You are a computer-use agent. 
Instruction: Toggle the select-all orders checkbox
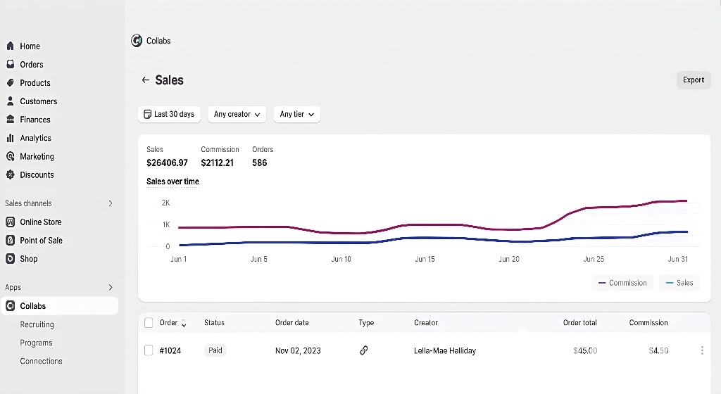pos(149,323)
